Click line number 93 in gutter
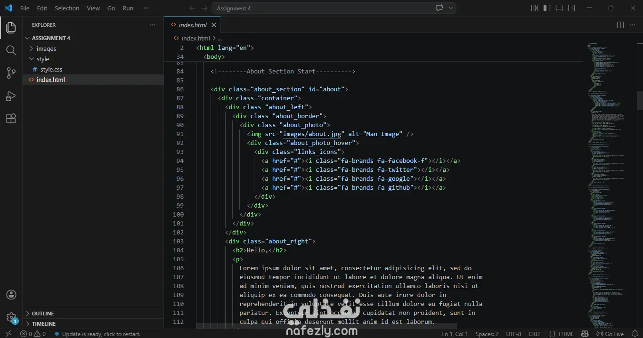Viewport: 643px width, 338px height. point(179,152)
